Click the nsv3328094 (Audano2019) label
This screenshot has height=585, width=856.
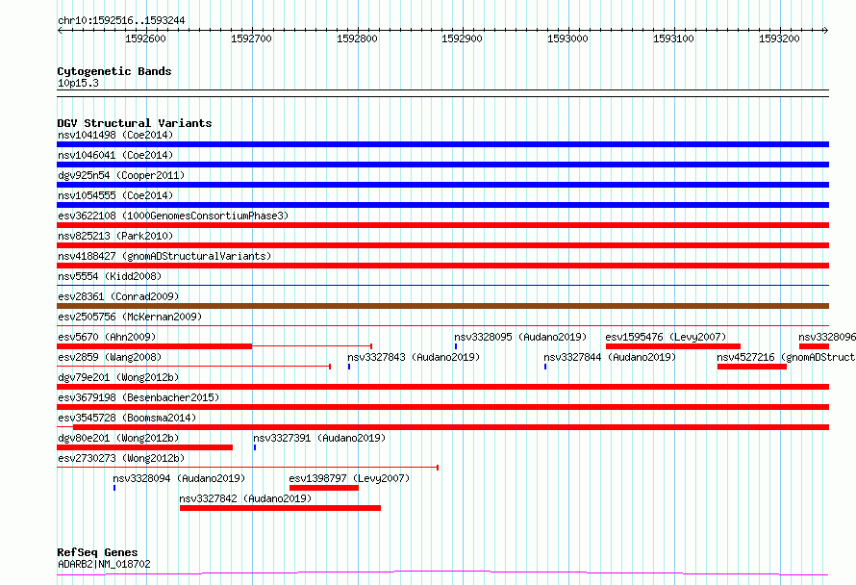pyautogui.click(x=179, y=478)
